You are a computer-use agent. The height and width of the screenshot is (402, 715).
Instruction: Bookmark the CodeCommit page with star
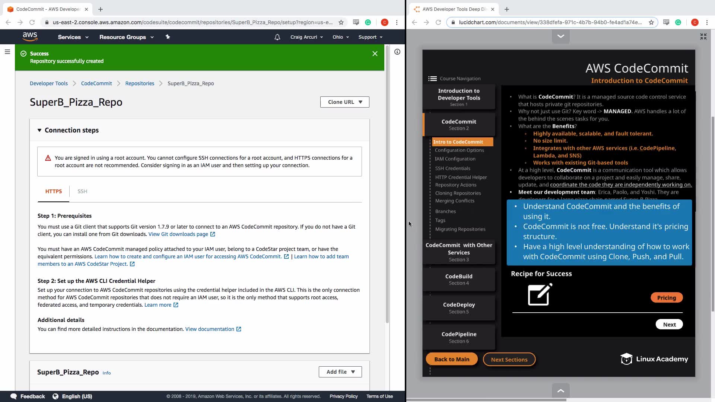tap(341, 22)
